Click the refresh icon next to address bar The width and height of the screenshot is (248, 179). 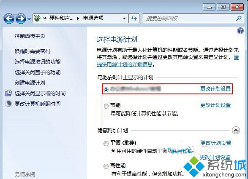134,19
